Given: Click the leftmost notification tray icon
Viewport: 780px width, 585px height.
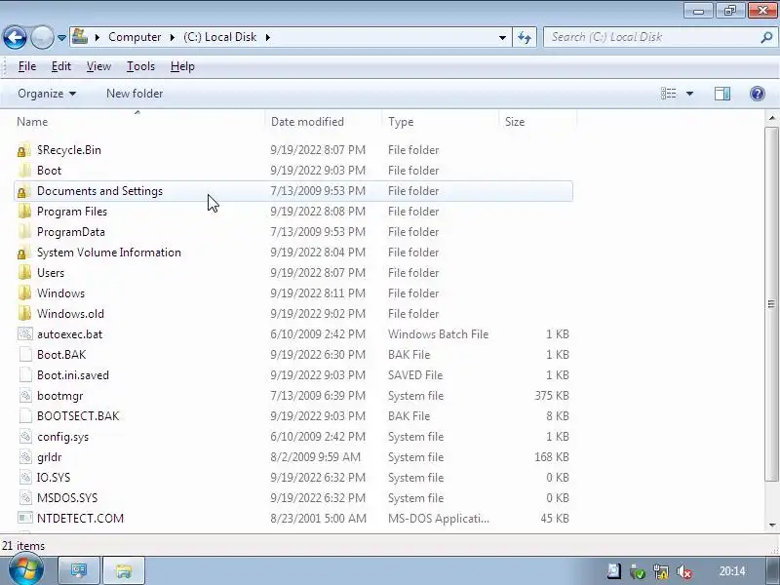Looking at the screenshot, I should 614,571.
